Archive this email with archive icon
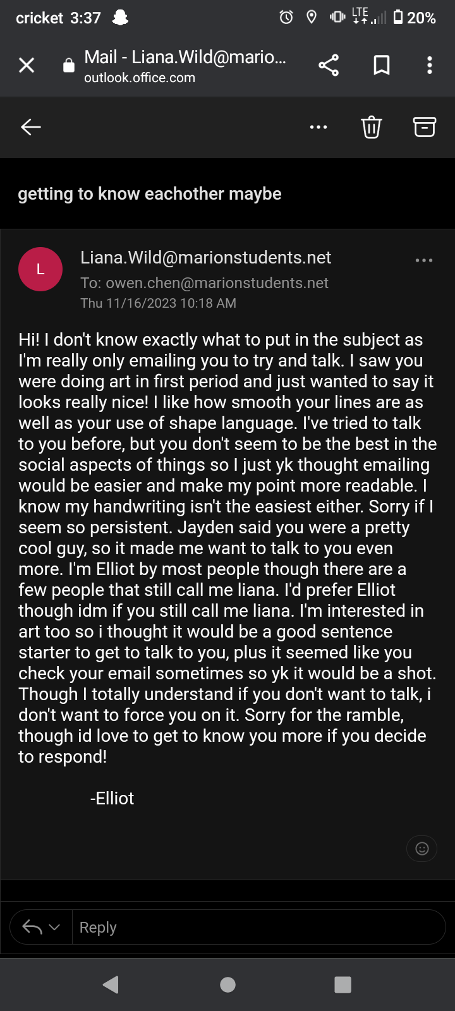Image resolution: width=455 pixels, height=1011 pixels. tap(425, 127)
